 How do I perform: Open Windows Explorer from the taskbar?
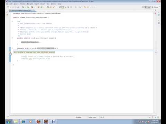pos(16,122)
